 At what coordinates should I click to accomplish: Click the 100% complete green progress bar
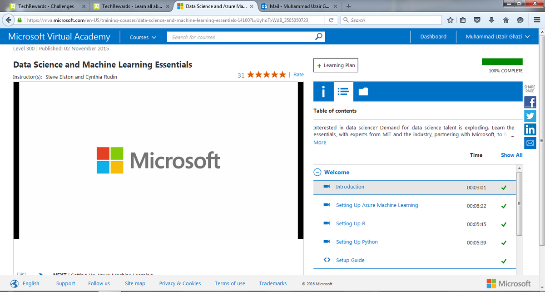[502, 62]
